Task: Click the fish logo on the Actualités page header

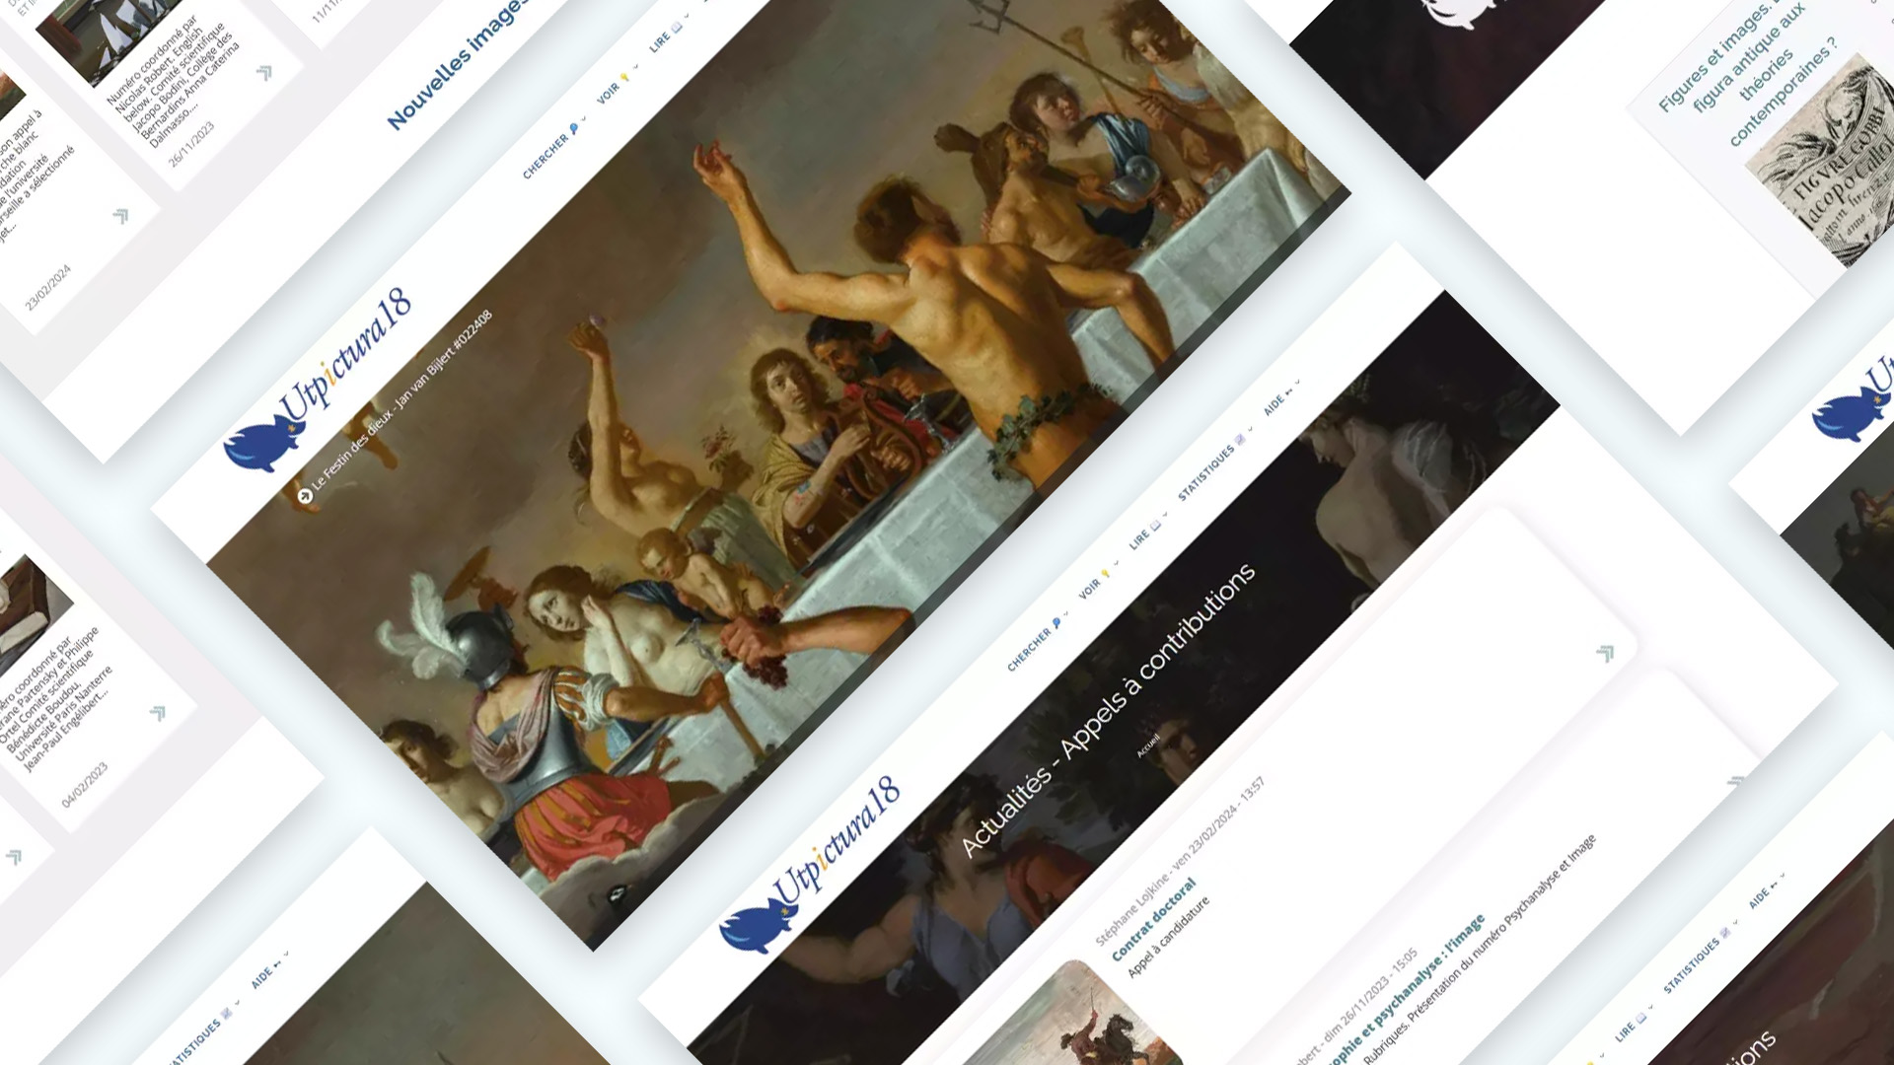Action: (756, 927)
